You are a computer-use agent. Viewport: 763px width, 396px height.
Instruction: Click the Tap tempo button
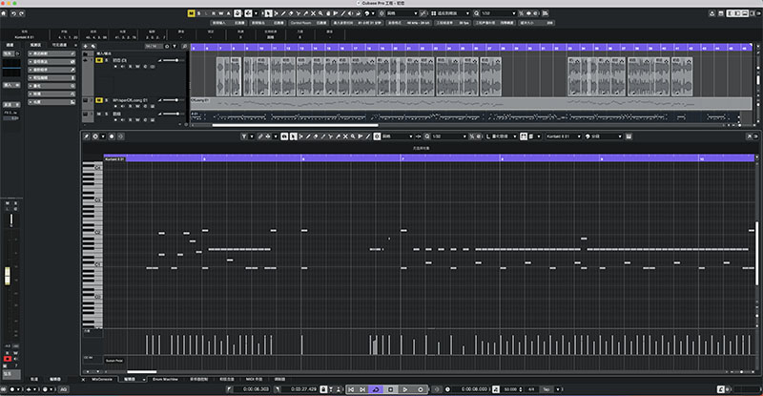point(546,389)
